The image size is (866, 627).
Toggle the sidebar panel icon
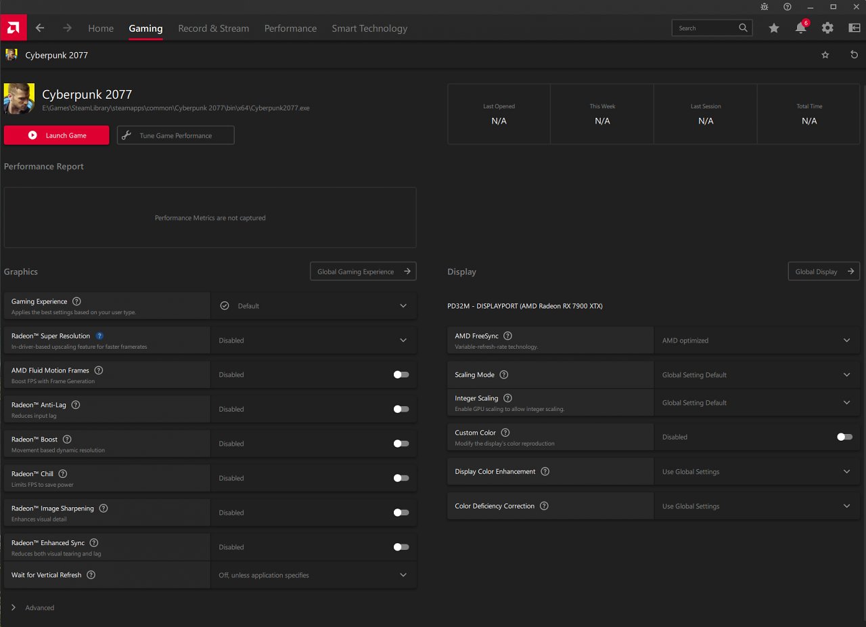(x=854, y=28)
